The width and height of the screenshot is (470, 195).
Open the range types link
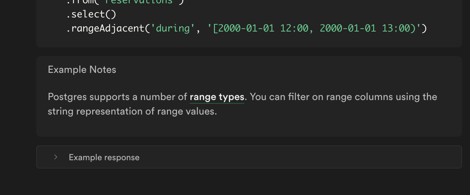pos(217,97)
